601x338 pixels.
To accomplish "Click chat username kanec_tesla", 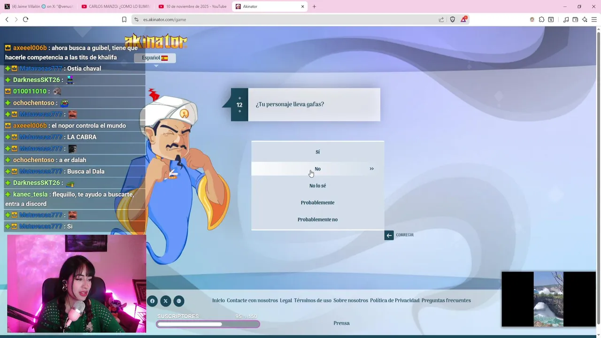I will point(30,194).
